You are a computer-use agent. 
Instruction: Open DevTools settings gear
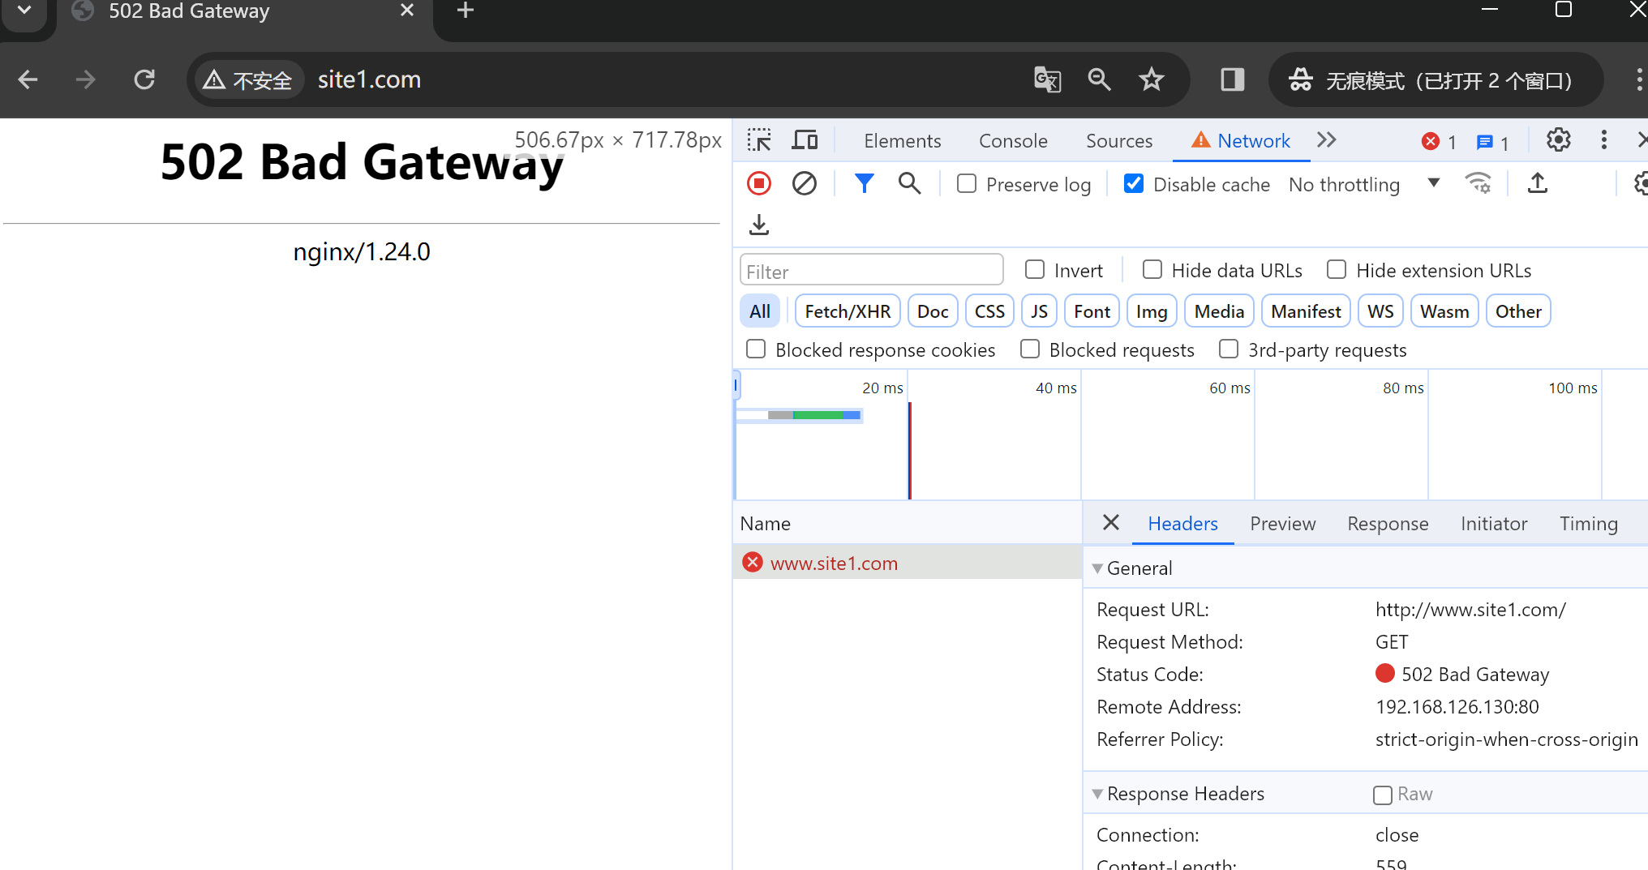(1558, 140)
